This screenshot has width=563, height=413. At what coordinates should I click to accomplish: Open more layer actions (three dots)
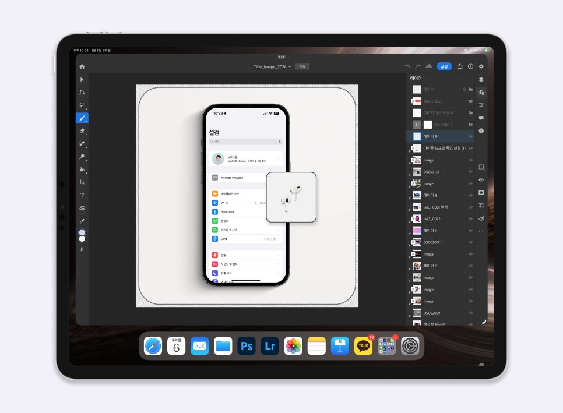tap(481, 231)
